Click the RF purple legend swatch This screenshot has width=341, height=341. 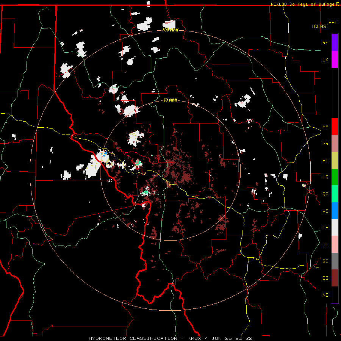click(x=335, y=42)
